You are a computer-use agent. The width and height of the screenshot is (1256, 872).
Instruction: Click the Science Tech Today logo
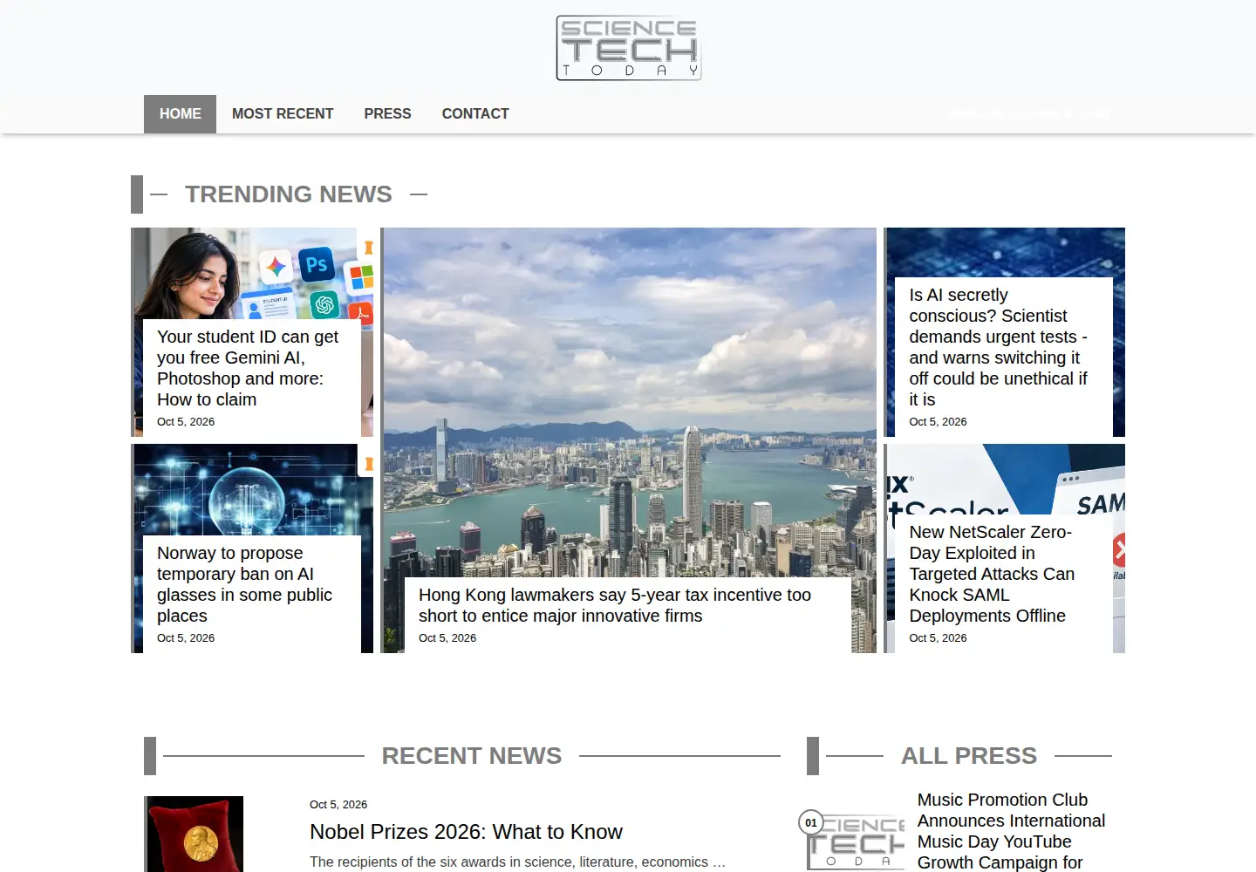(629, 48)
